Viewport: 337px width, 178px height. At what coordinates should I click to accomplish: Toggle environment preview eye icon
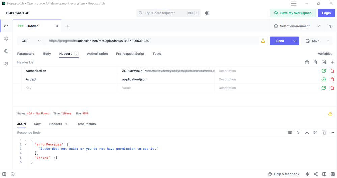[330, 26]
